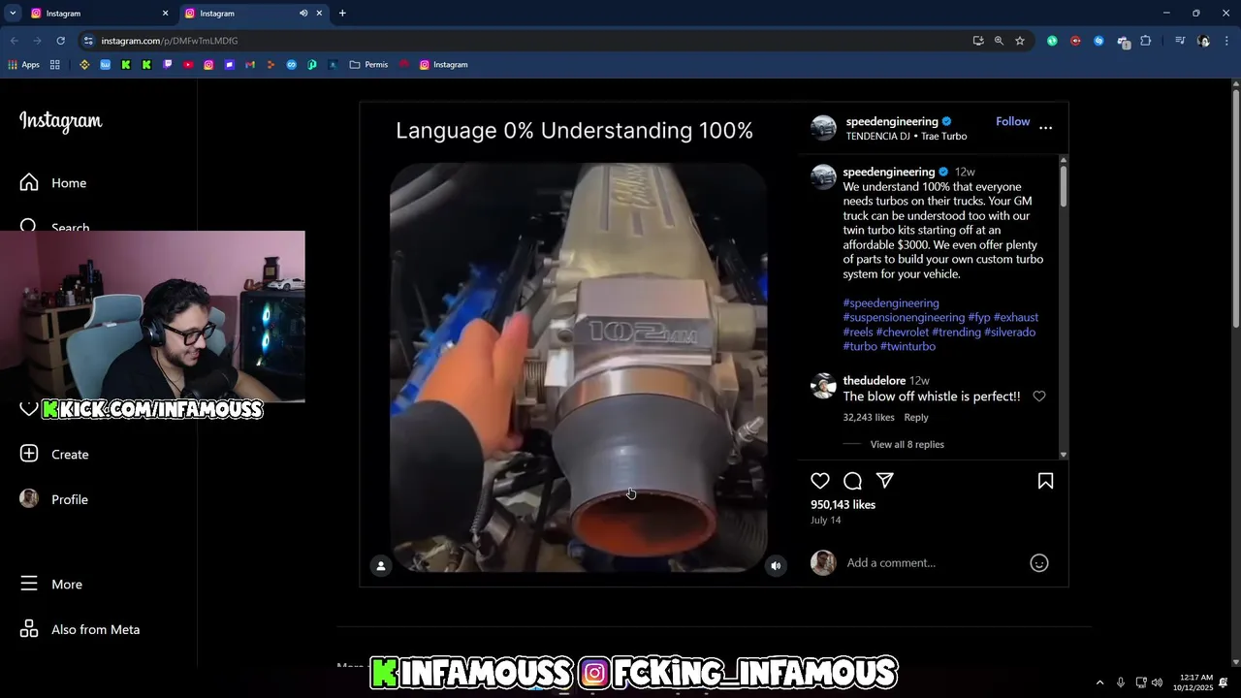This screenshot has width=1241, height=698.
Task: Open the tab search dropdown arrow
Action: click(x=13, y=14)
